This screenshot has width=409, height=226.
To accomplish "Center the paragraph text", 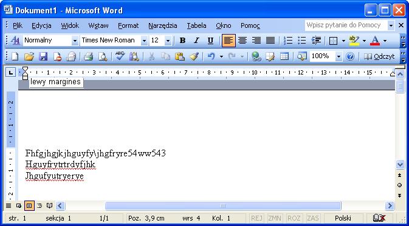I will [x=242, y=41].
